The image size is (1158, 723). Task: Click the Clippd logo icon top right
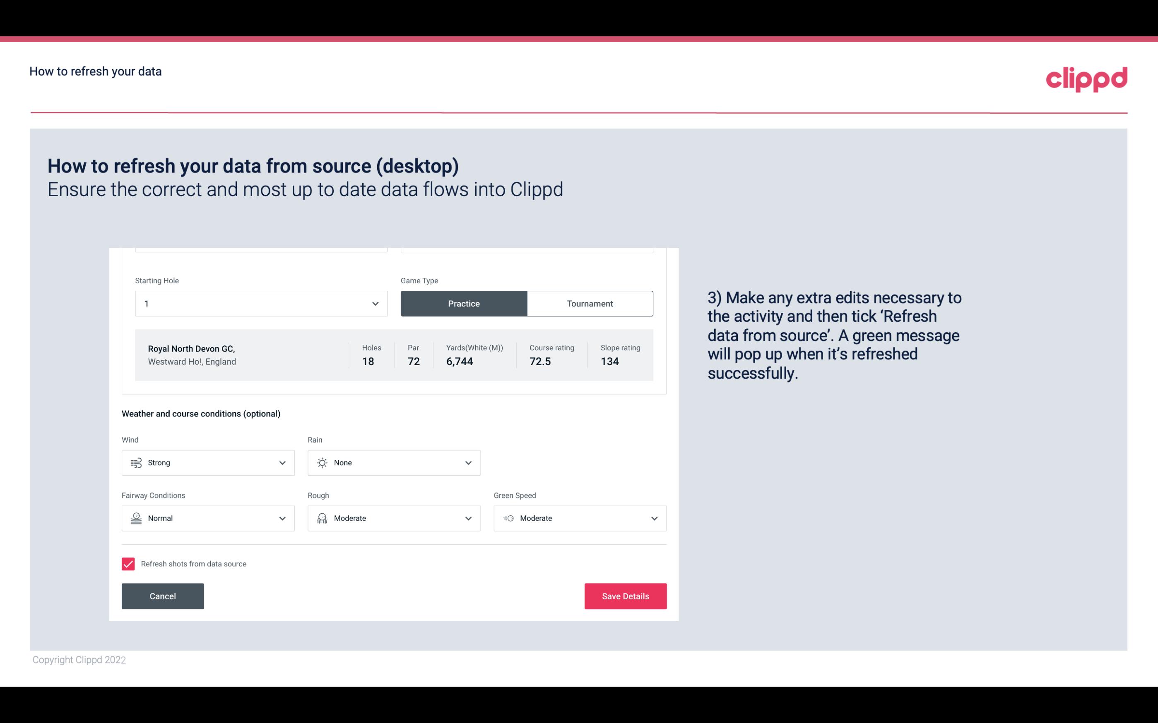point(1086,77)
